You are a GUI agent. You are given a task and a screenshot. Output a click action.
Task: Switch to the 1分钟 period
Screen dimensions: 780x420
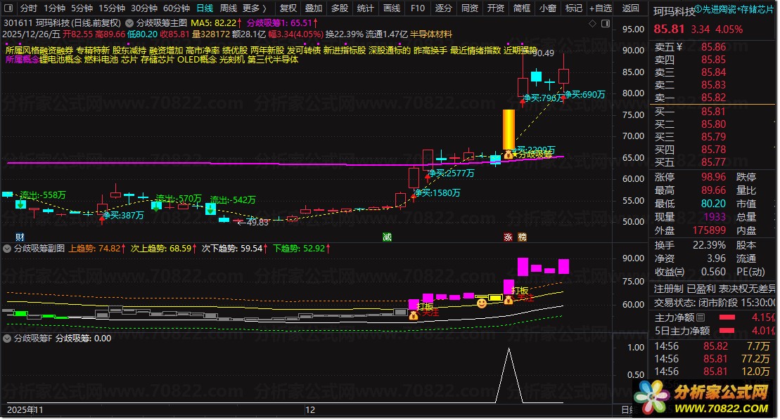[54, 8]
